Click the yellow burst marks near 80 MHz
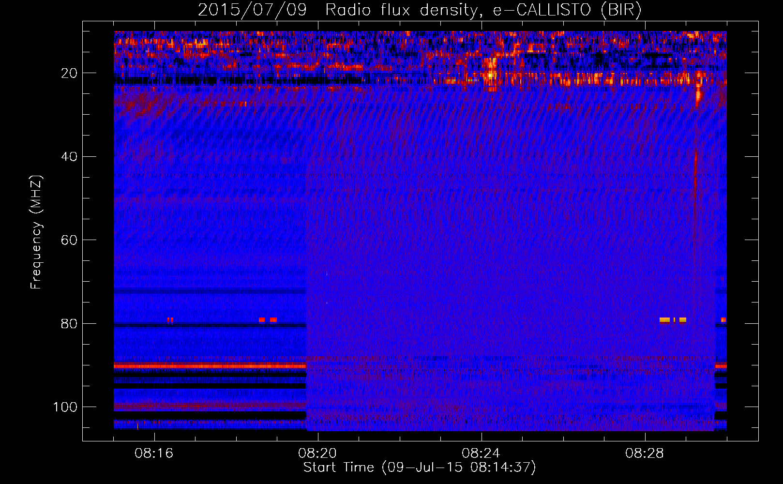The image size is (783, 484). click(x=673, y=320)
